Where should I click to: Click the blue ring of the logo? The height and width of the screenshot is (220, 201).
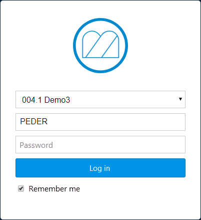click(x=100, y=20)
